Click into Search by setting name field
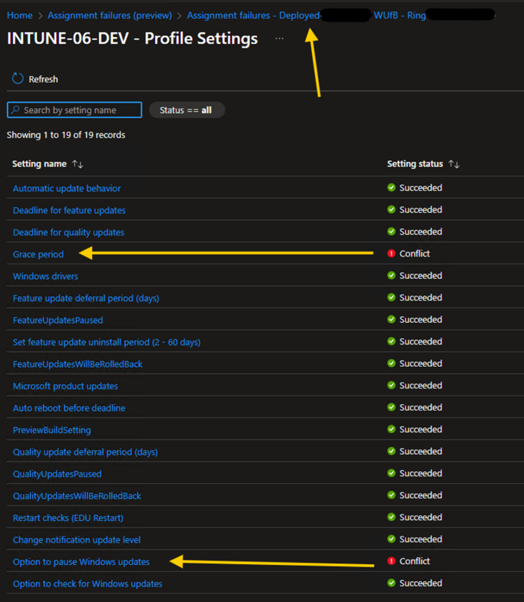The image size is (524, 602). (79, 110)
